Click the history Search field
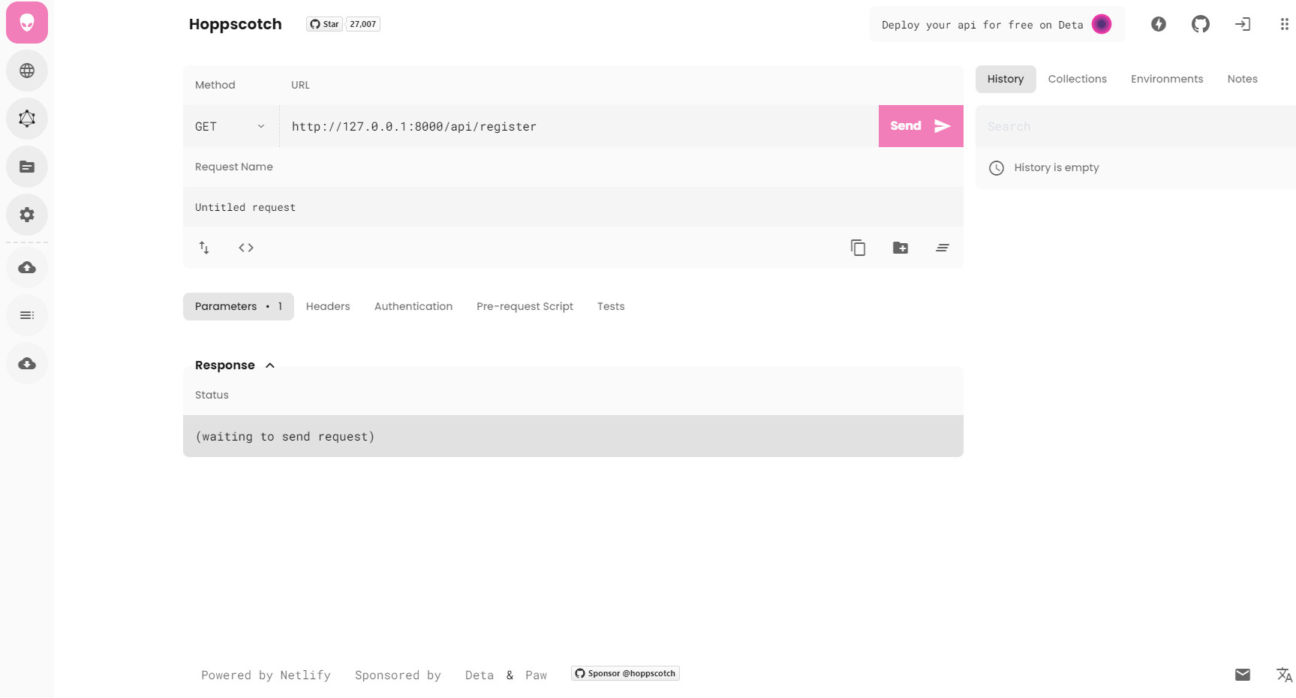This screenshot has width=1296, height=698. pos(1133,126)
